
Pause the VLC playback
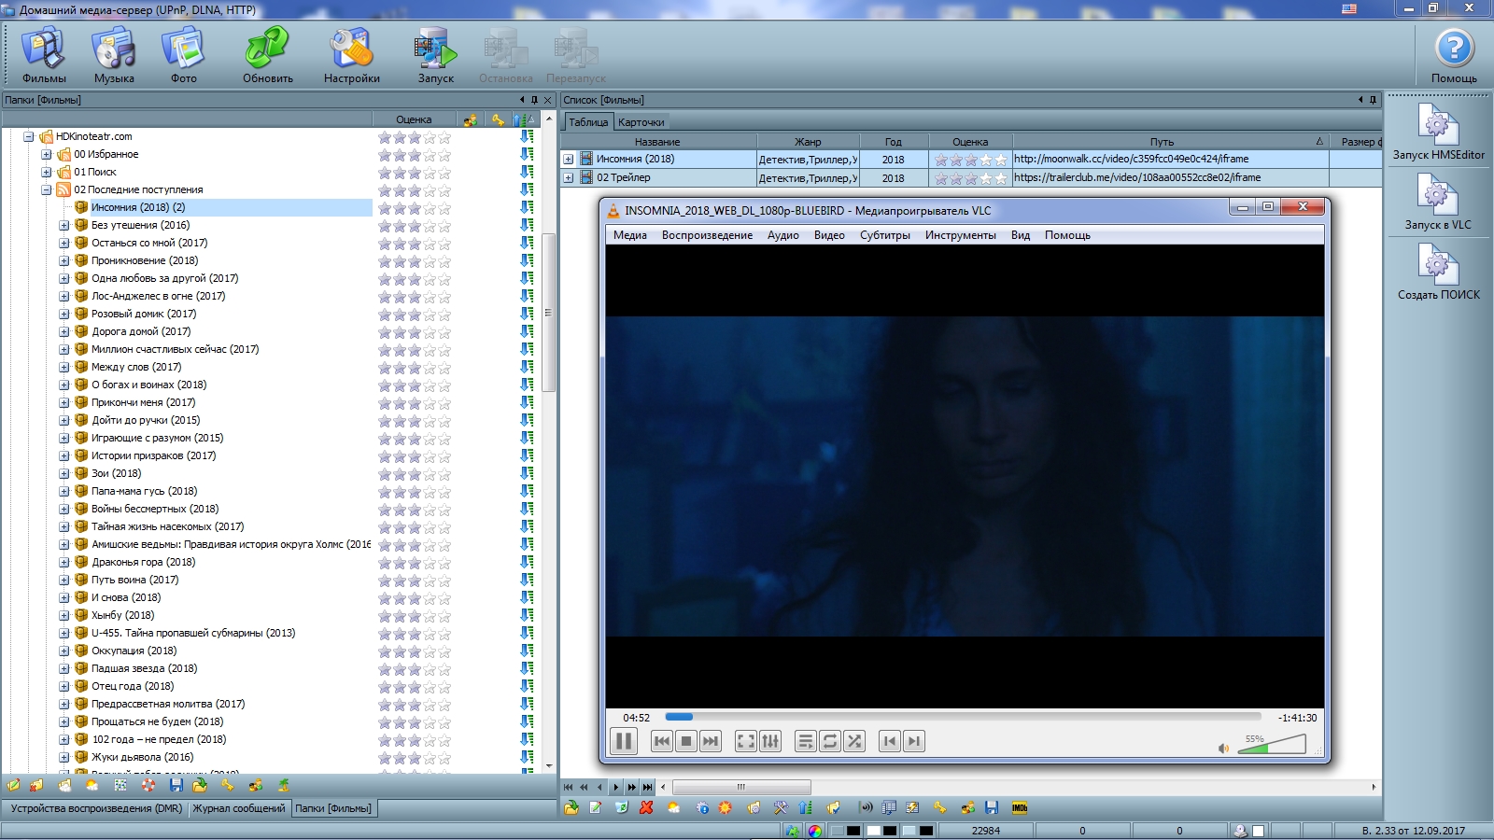tap(624, 741)
